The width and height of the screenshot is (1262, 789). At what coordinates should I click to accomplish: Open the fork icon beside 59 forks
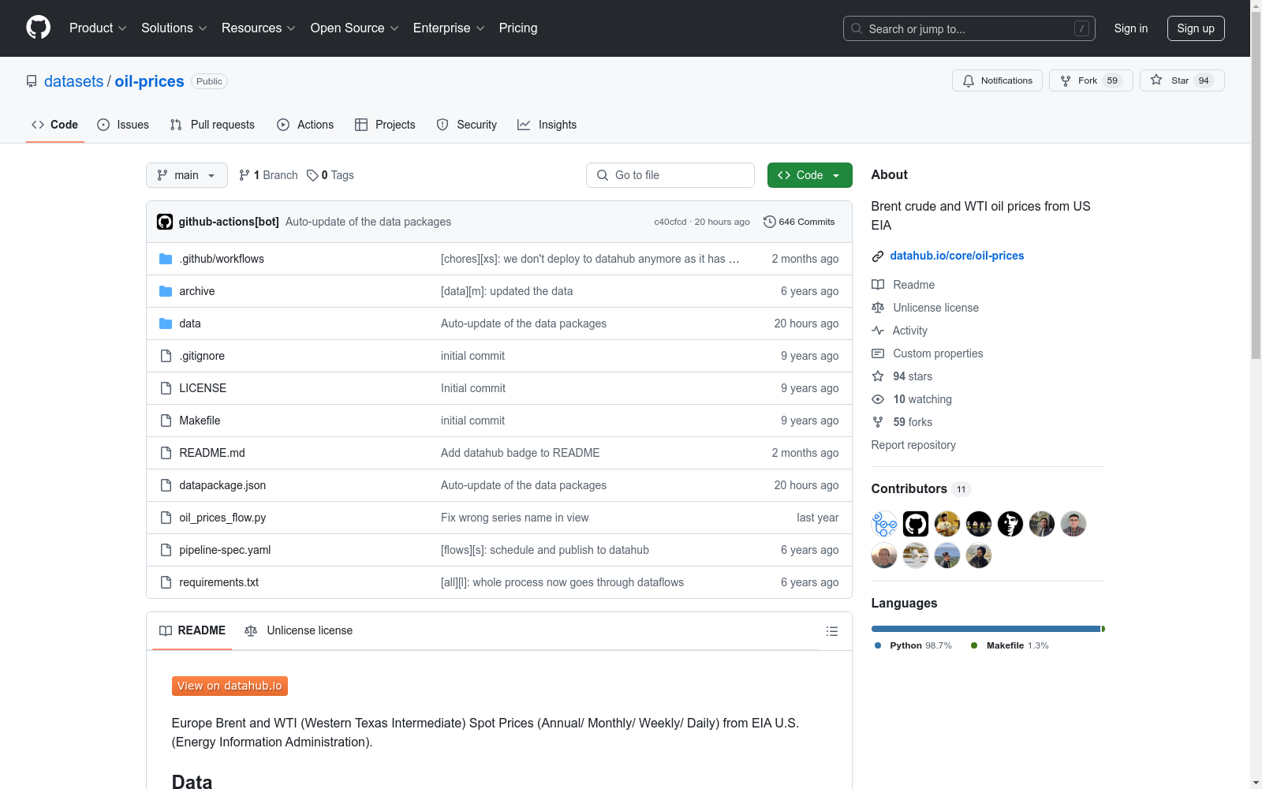878,422
